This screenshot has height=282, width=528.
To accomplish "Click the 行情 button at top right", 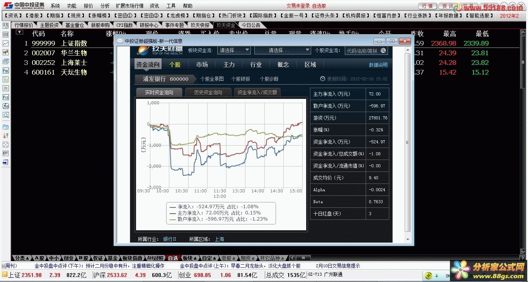I will (x=428, y=6).
